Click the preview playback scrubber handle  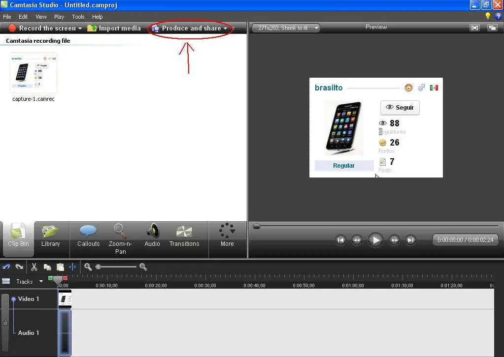257,227
